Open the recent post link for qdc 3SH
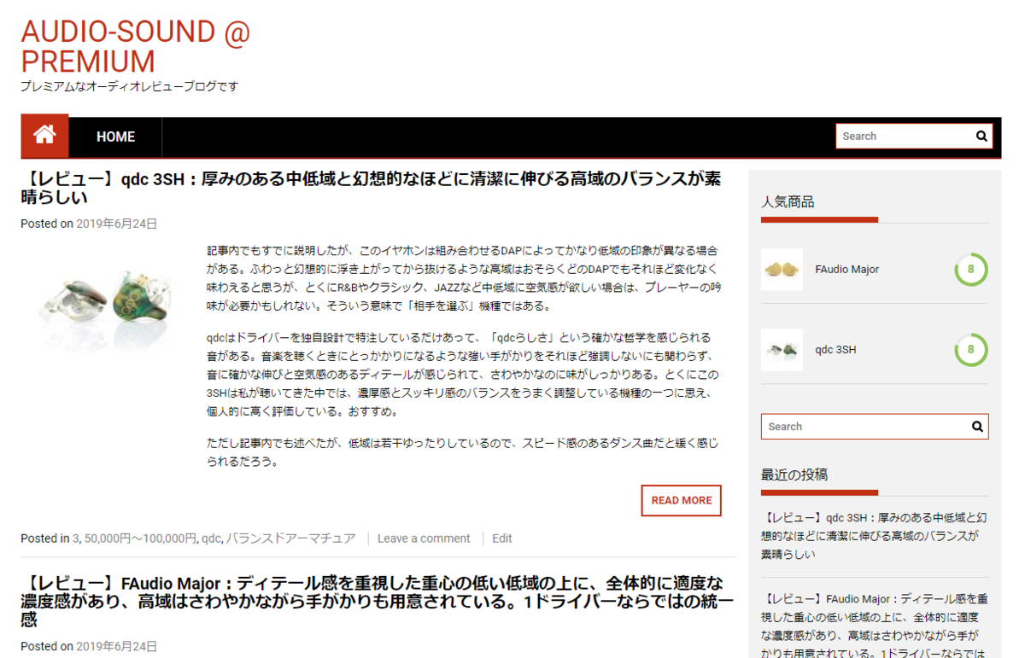Image resolution: width=1025 pixels, height=658 pixels. (875, 536)
